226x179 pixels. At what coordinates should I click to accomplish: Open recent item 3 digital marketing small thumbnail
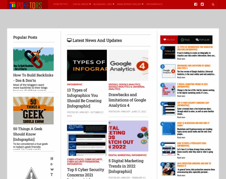pyautogui.click(x=169, y=89)
